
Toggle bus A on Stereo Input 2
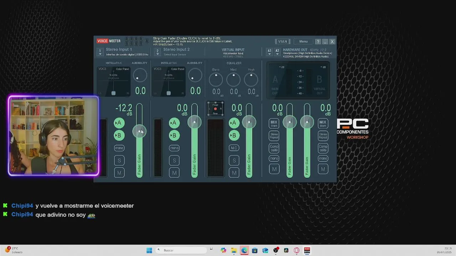[174, 123]
